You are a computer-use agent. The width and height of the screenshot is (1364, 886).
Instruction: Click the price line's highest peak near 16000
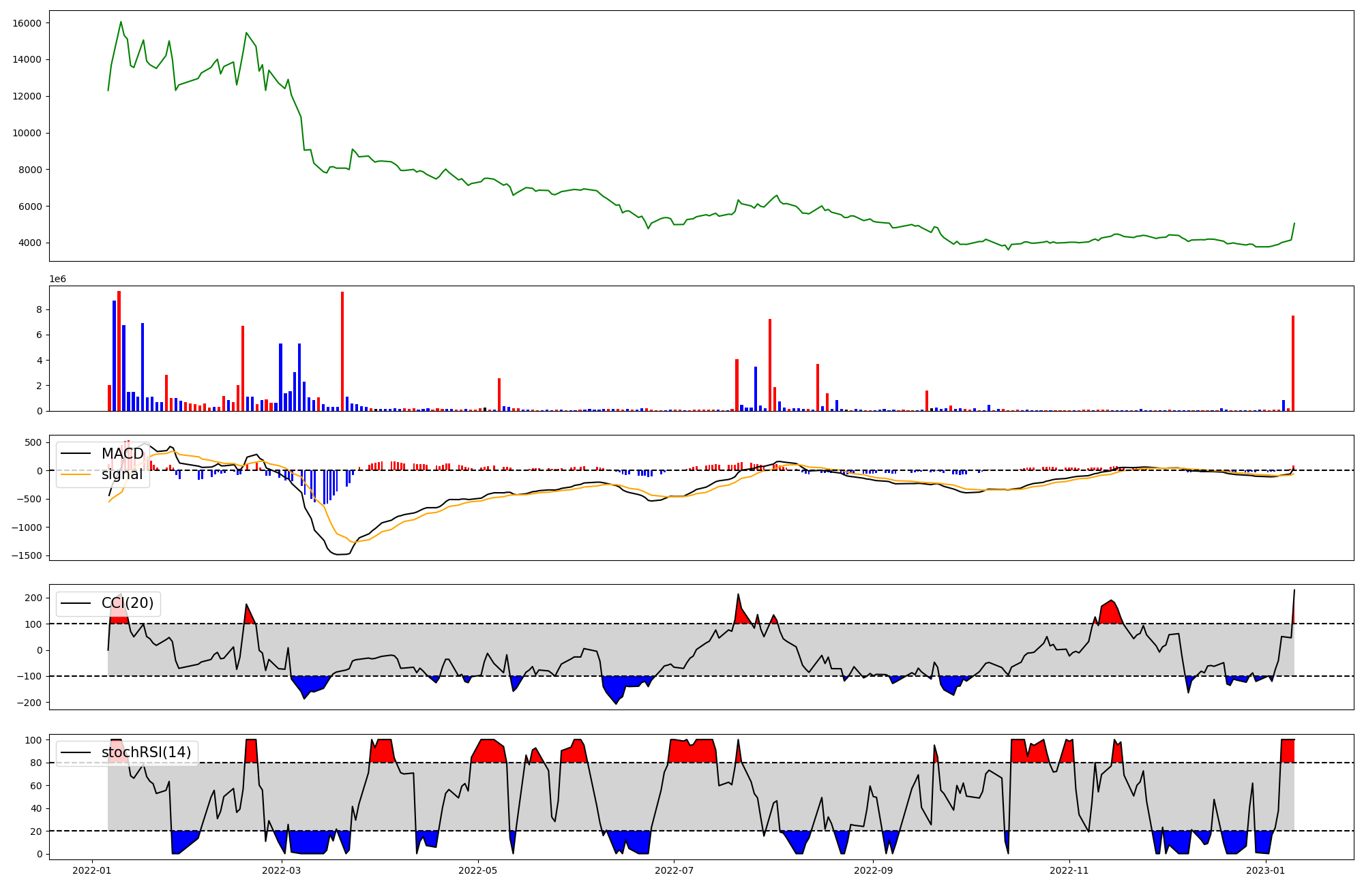[x=121, y=22]
